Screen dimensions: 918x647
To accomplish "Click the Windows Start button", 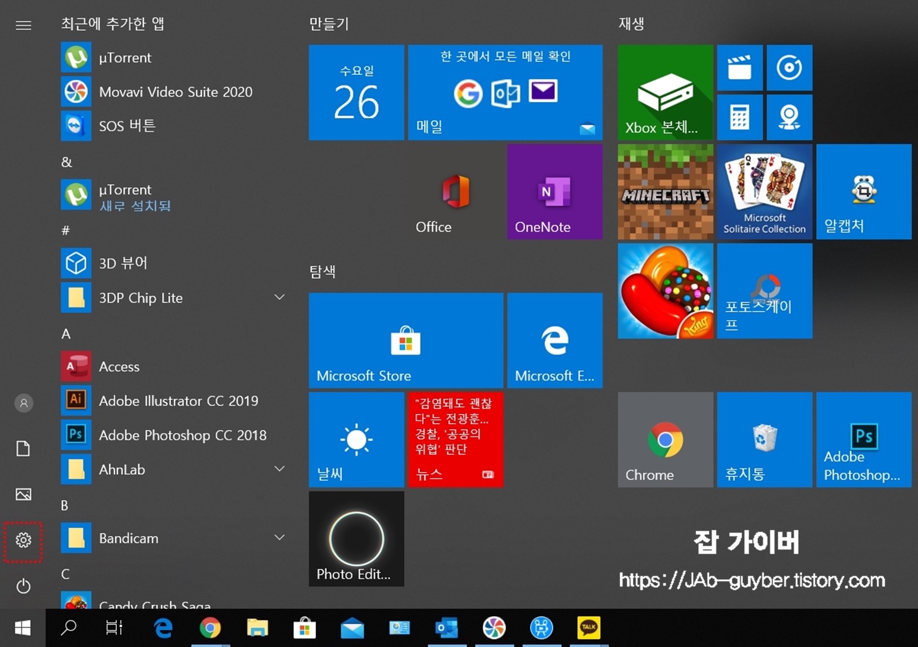I will 22,628.
